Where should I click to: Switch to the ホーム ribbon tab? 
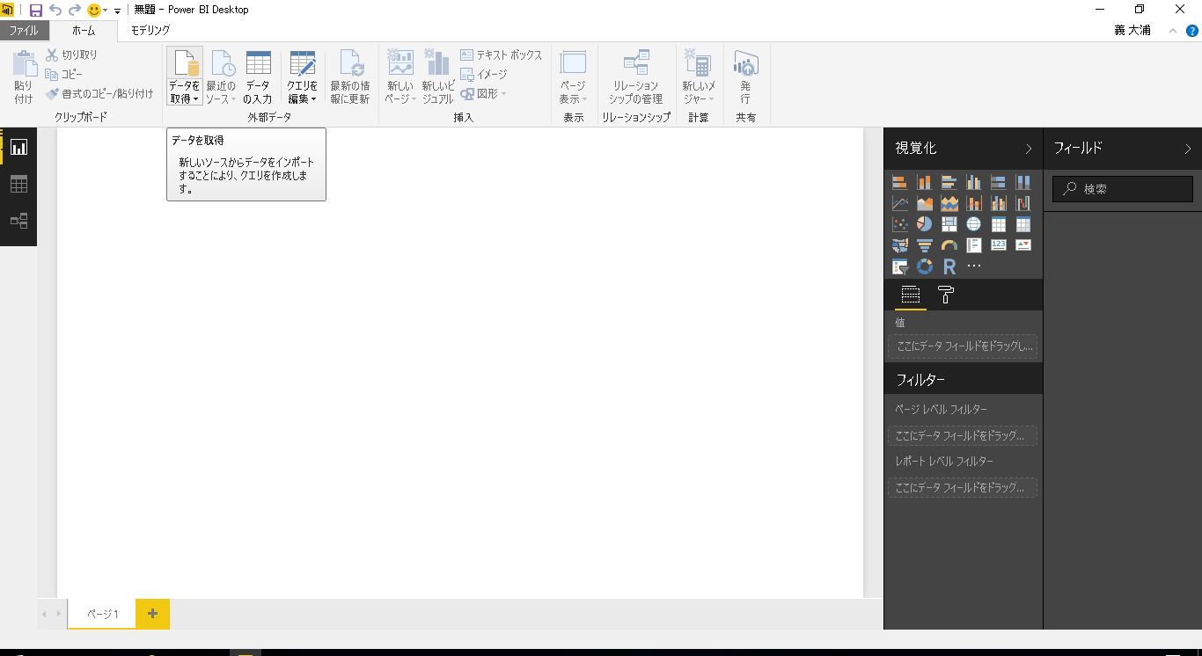point(84,30)
